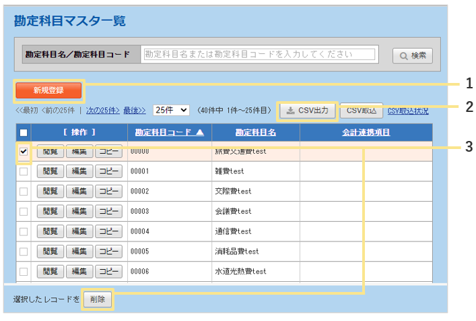
Task: Click the CSV出力 download button
Action: click(x=306, y=111)
